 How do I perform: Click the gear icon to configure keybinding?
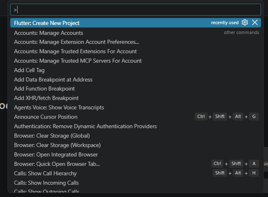point(245,23)
